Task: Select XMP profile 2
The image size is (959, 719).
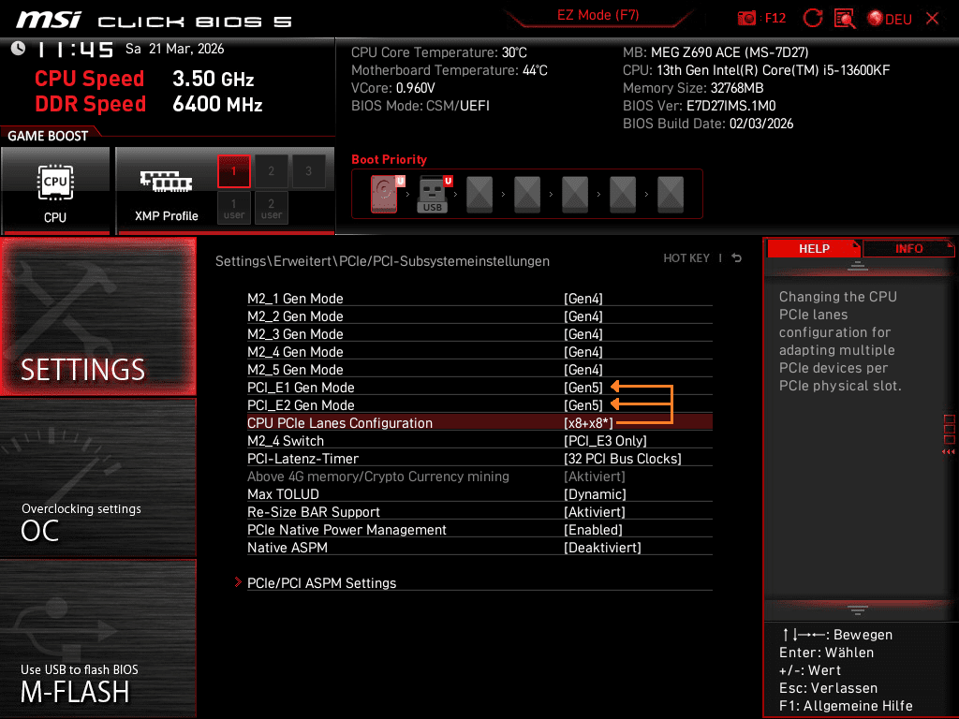Action: pos(271,171)
